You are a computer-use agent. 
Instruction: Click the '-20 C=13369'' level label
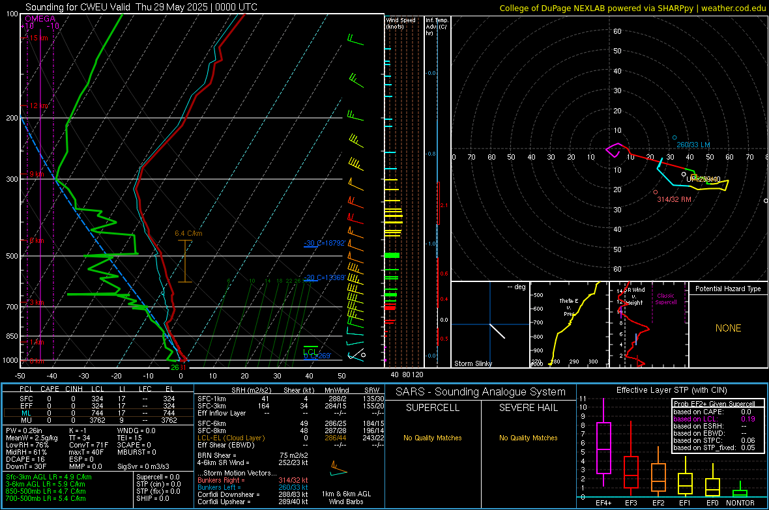click(324, 277)
